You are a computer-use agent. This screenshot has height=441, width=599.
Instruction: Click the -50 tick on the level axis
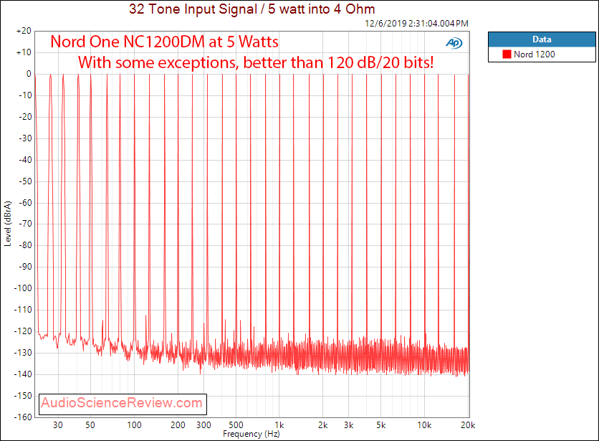(x=25, y=181)
